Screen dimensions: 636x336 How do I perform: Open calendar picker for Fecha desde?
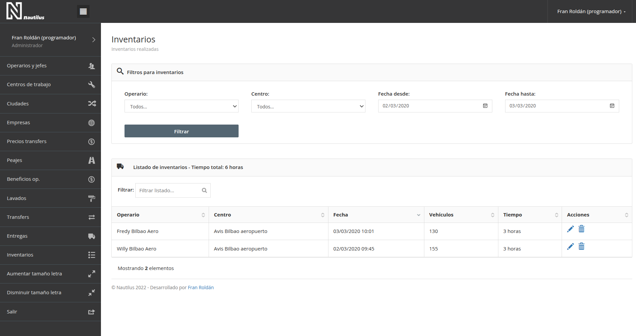pyautogui.click(x=485, y=106)
